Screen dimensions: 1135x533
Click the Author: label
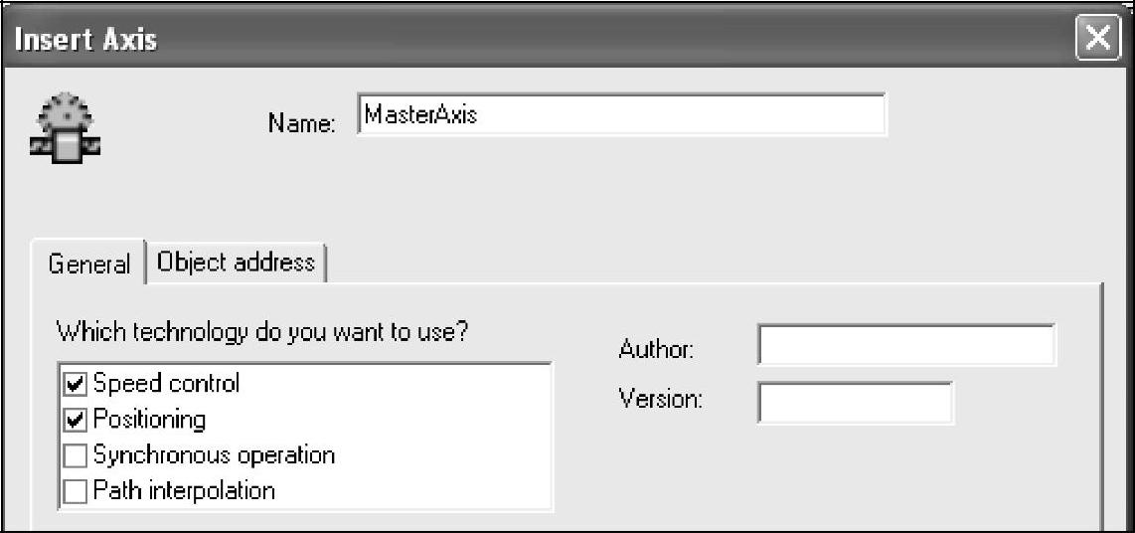pyautogui.click(x=656, y=349)
